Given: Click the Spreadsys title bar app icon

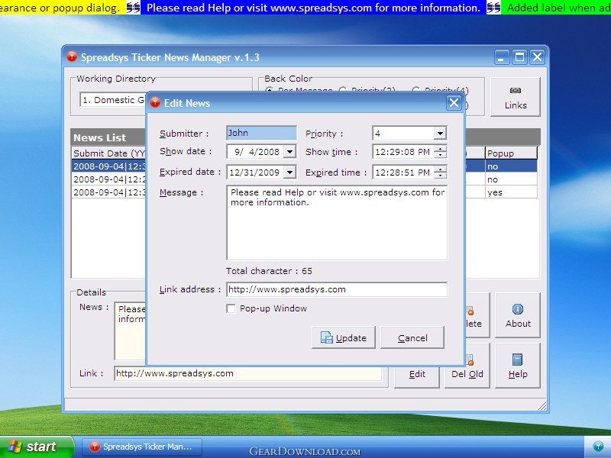Looking at the screenshot, I should (x=72, y=56).
